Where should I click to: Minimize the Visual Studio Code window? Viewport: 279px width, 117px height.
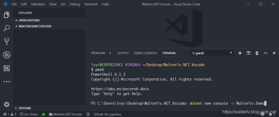click(x=248, y=4)
